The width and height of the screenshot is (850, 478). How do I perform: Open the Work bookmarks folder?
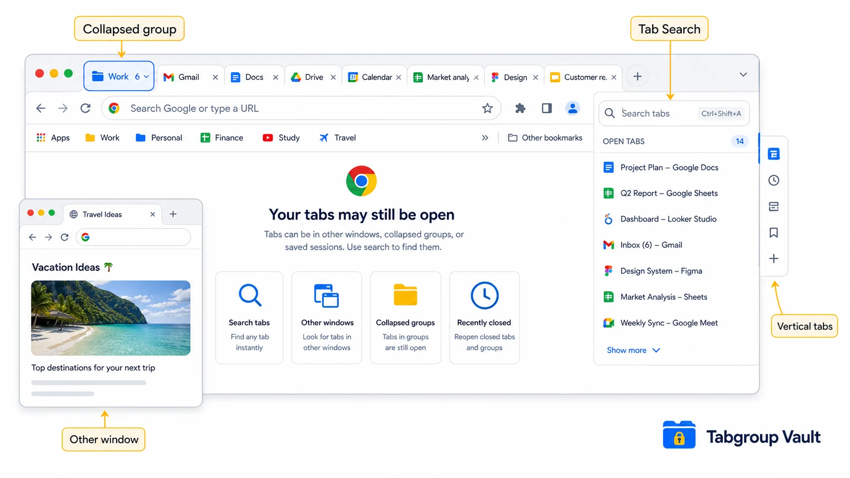click(102, 138)
